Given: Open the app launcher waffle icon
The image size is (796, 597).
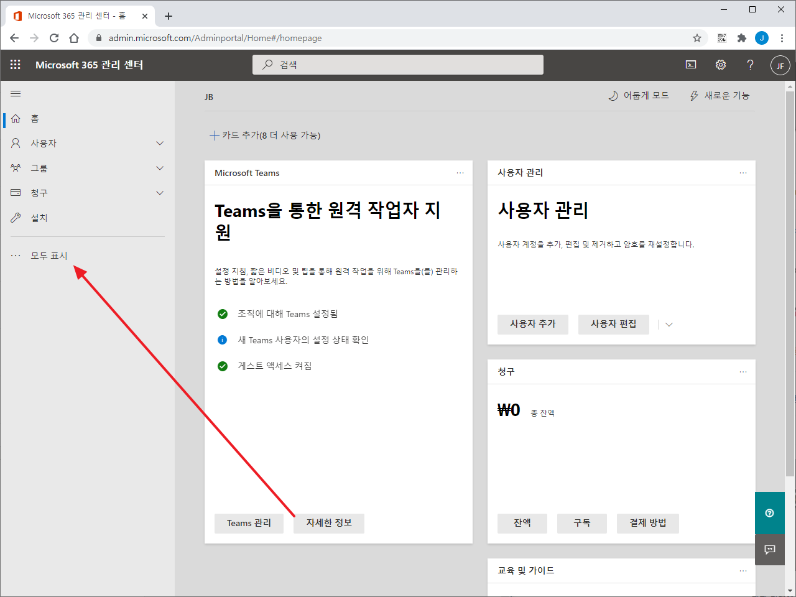Looking at the screenshot, I should [x=16, y=65].
